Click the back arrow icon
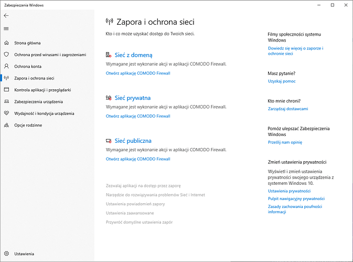Image resolution: width=353 pixels, height=262 pixels. (6, 16)
